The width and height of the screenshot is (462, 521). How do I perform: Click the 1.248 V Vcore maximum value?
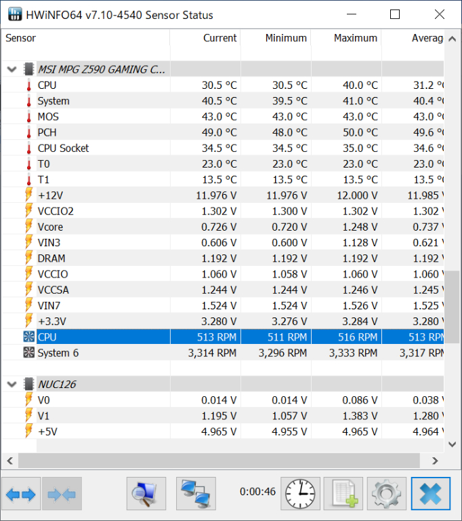[x=360, y=227]
